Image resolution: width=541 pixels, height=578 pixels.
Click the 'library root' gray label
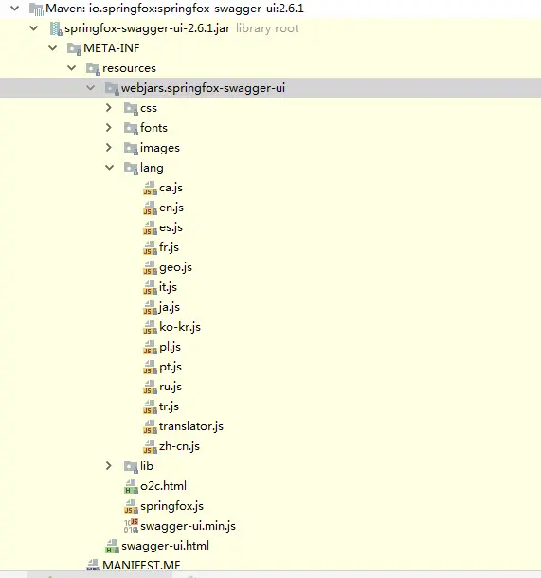coord(267,28)
